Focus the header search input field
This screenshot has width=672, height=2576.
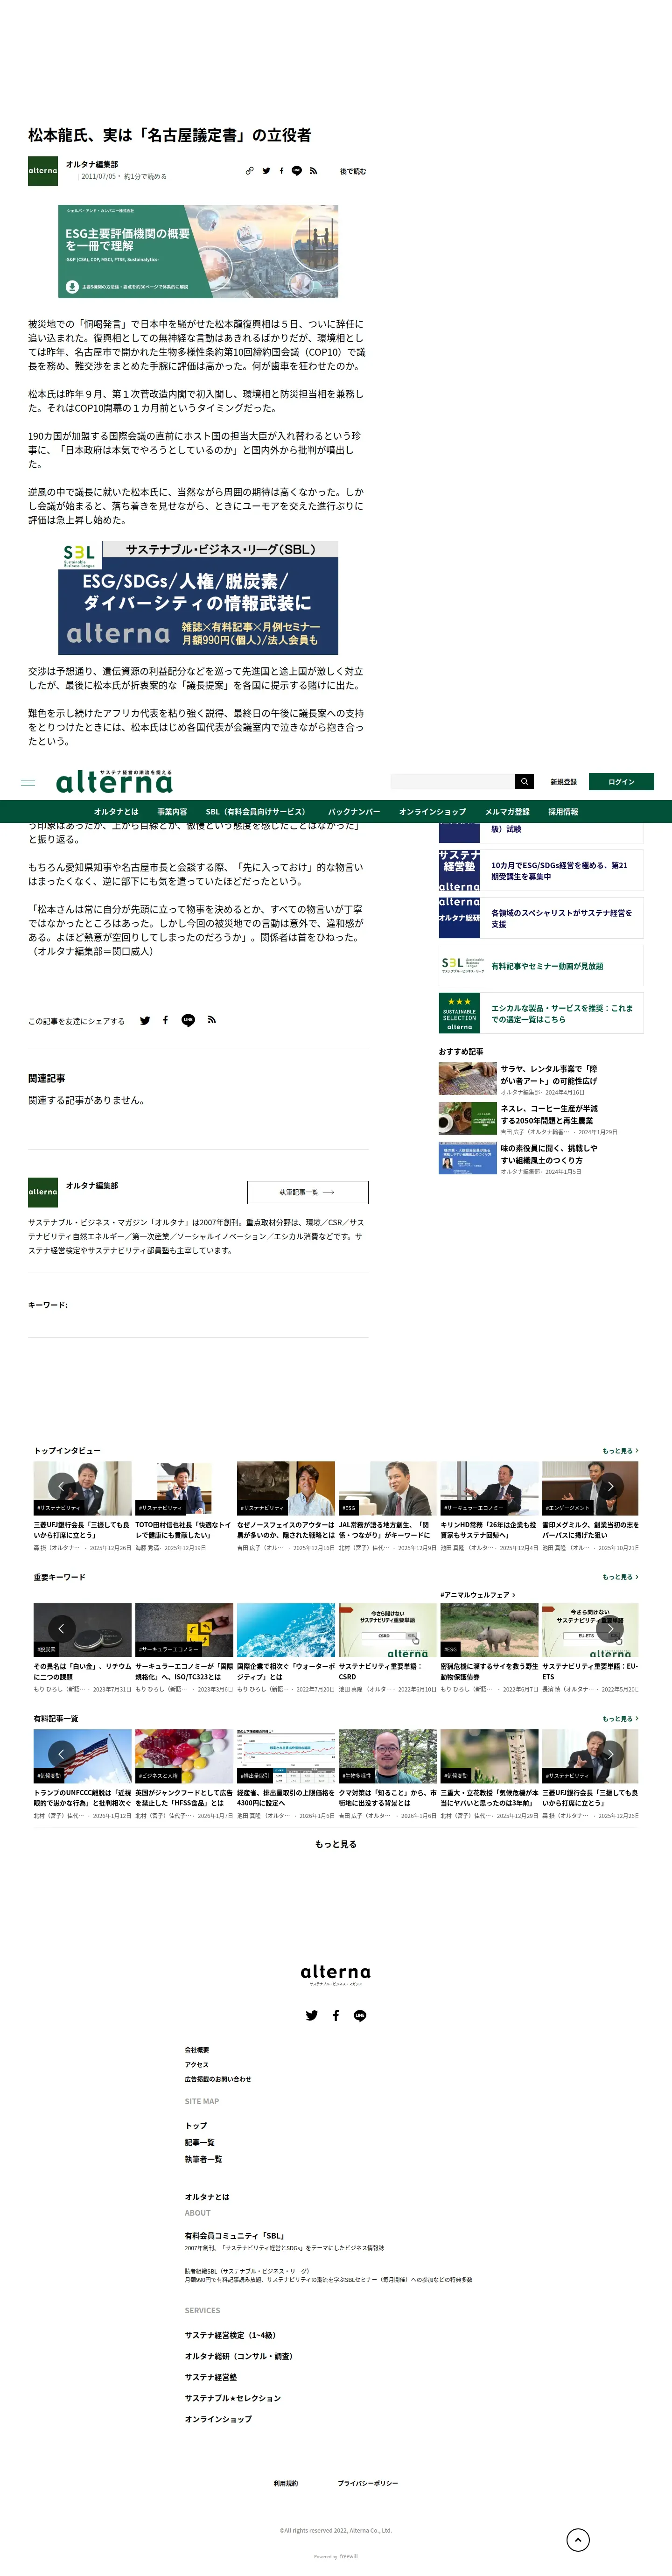452,781
